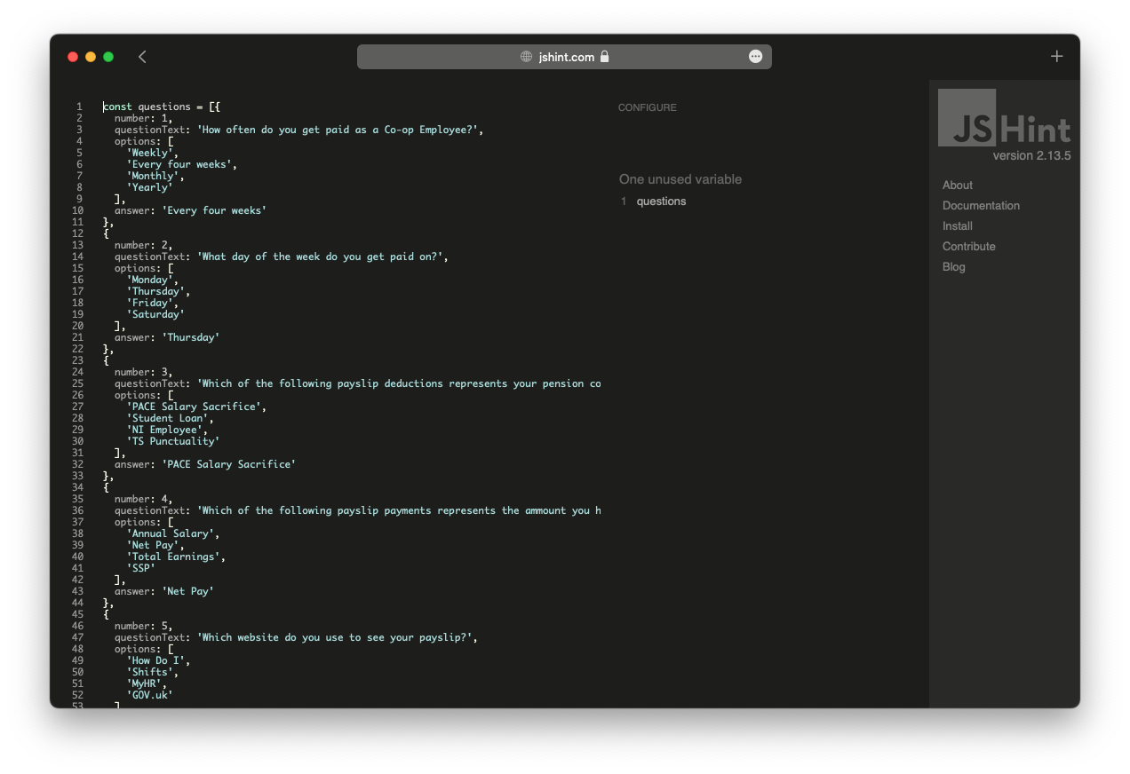Open the JSHint Blog
Image resolution: width=1130 pixels, height=774 pixels.
pos(953,266)
